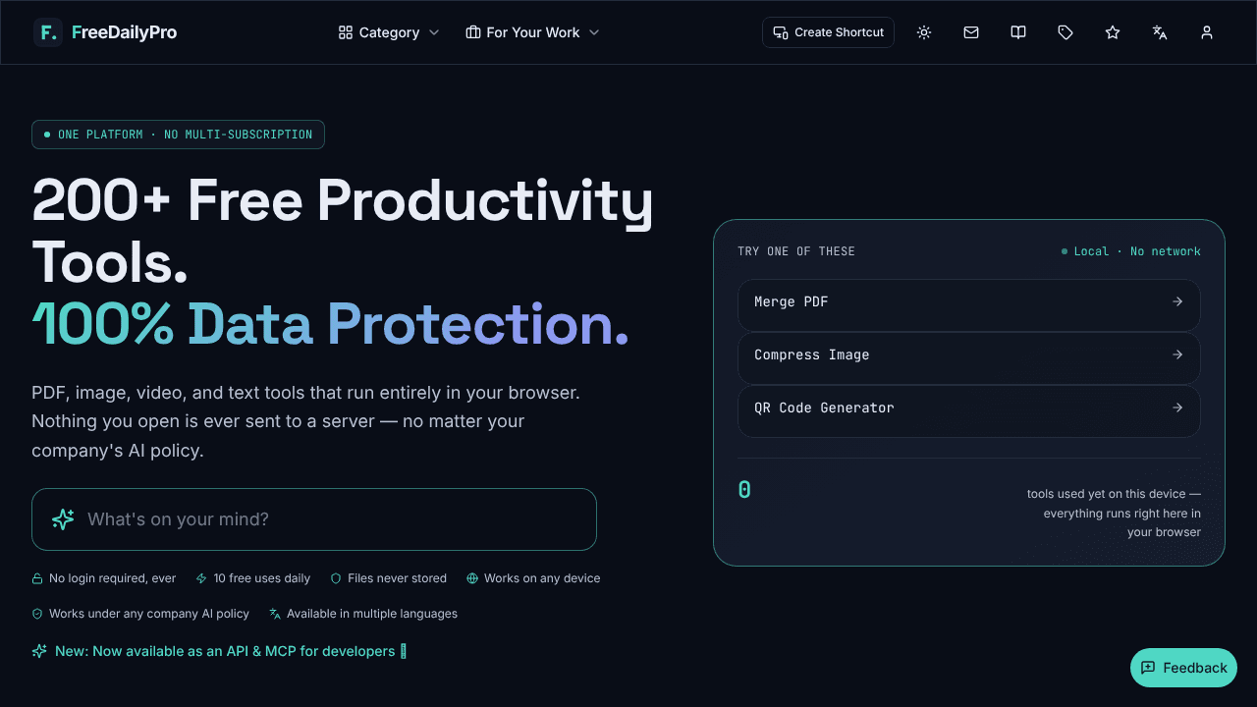Click the arrow on Merge PDF row

1177,301
